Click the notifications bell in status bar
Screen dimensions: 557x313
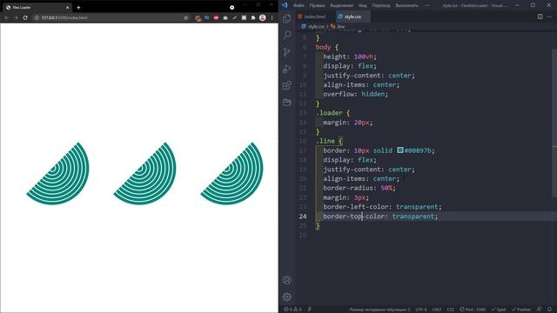tap(549, 310)
